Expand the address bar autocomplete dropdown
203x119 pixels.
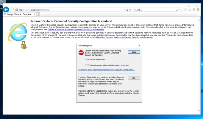[124, 10]
